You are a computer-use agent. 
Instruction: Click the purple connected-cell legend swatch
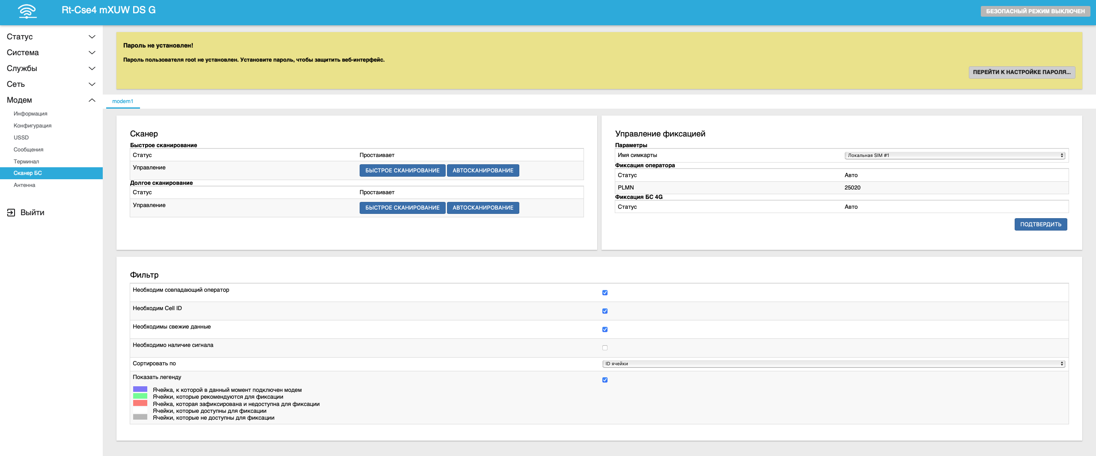(x=140, y=390)
